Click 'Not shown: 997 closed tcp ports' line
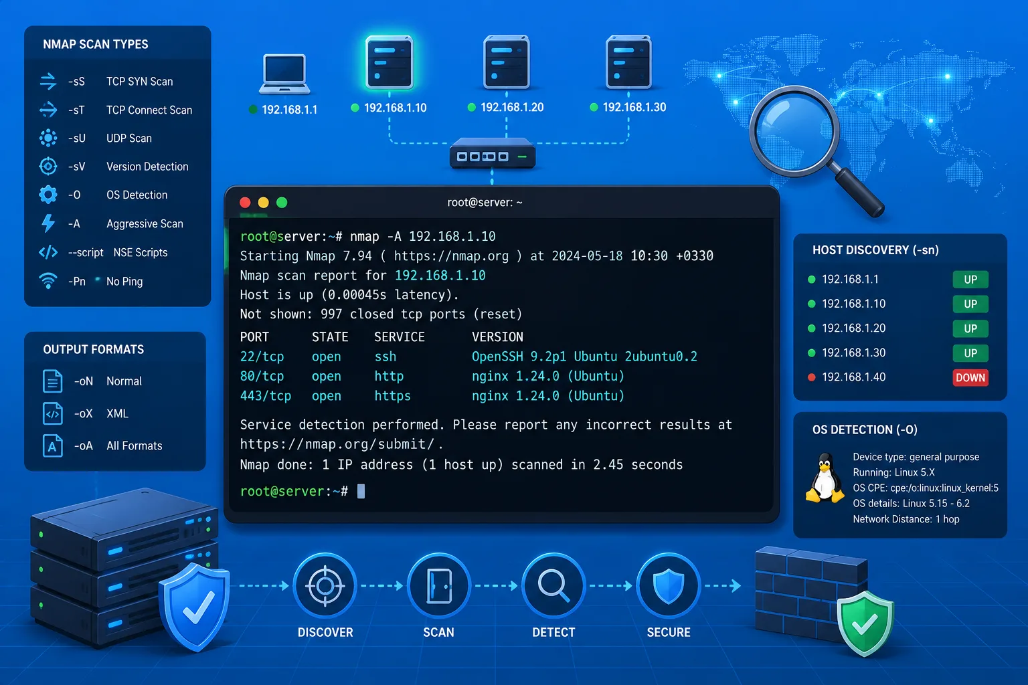Viewport: 1028px width, 685px height. (381, 314)
